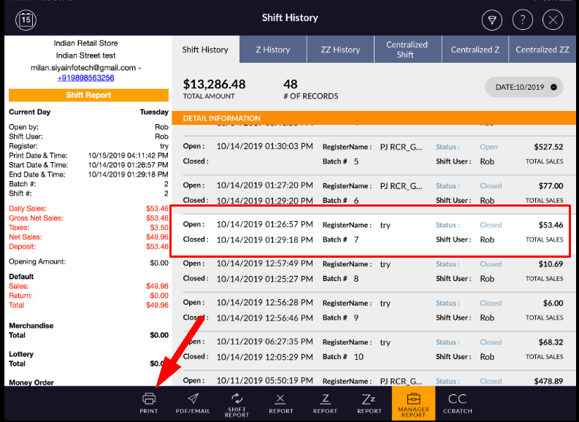Open the CC Batch option

coord(457,402)
